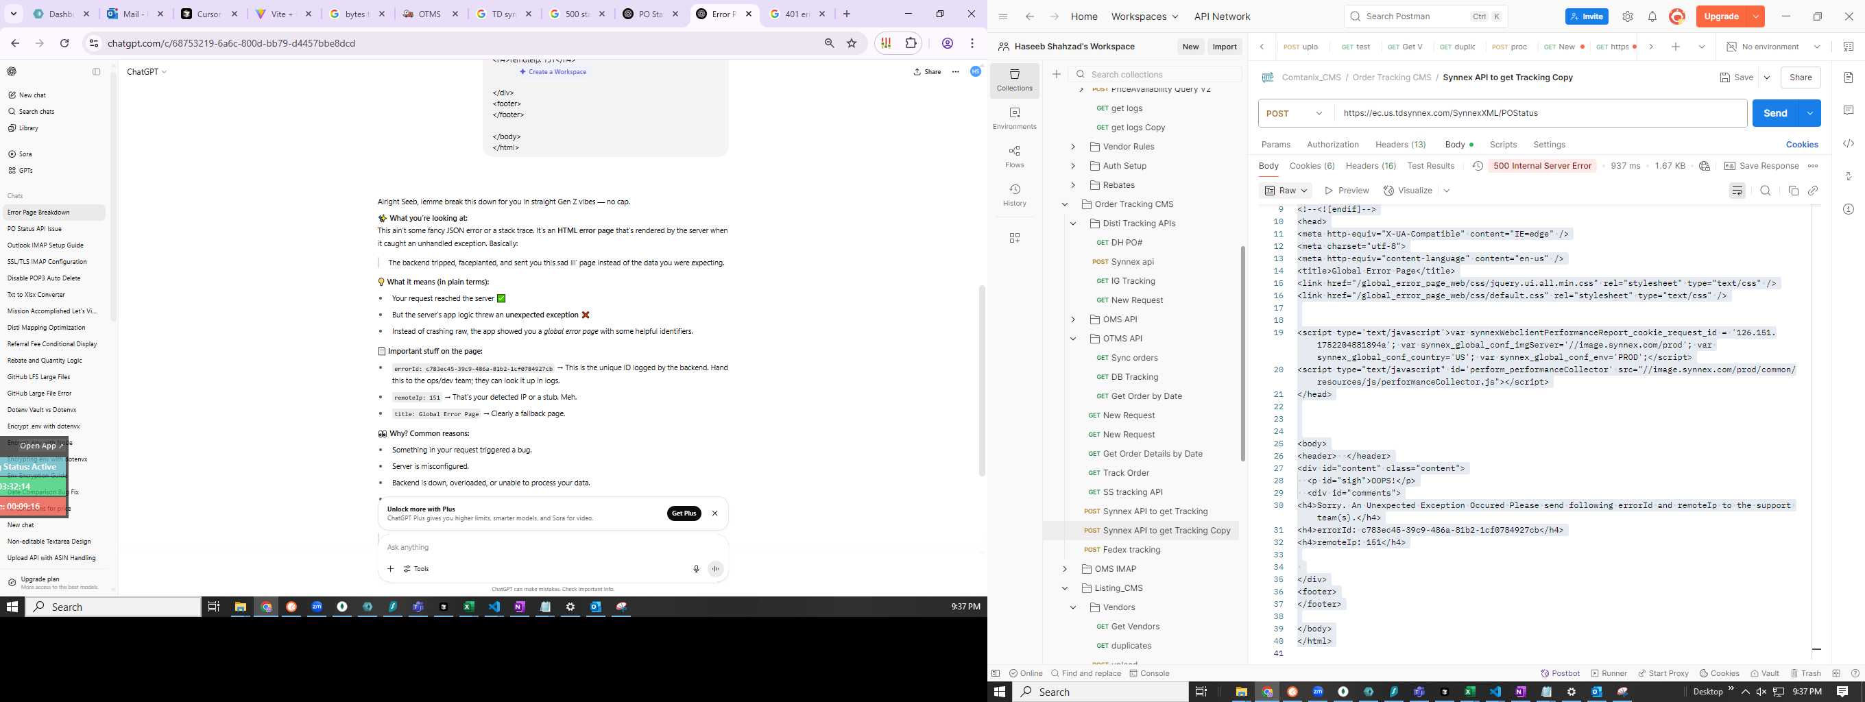
Task: Collapse Order Tracking CMS folder
Action: coord(1065,204)
